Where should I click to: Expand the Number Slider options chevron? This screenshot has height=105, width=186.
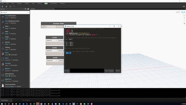[x=43, y=27]
